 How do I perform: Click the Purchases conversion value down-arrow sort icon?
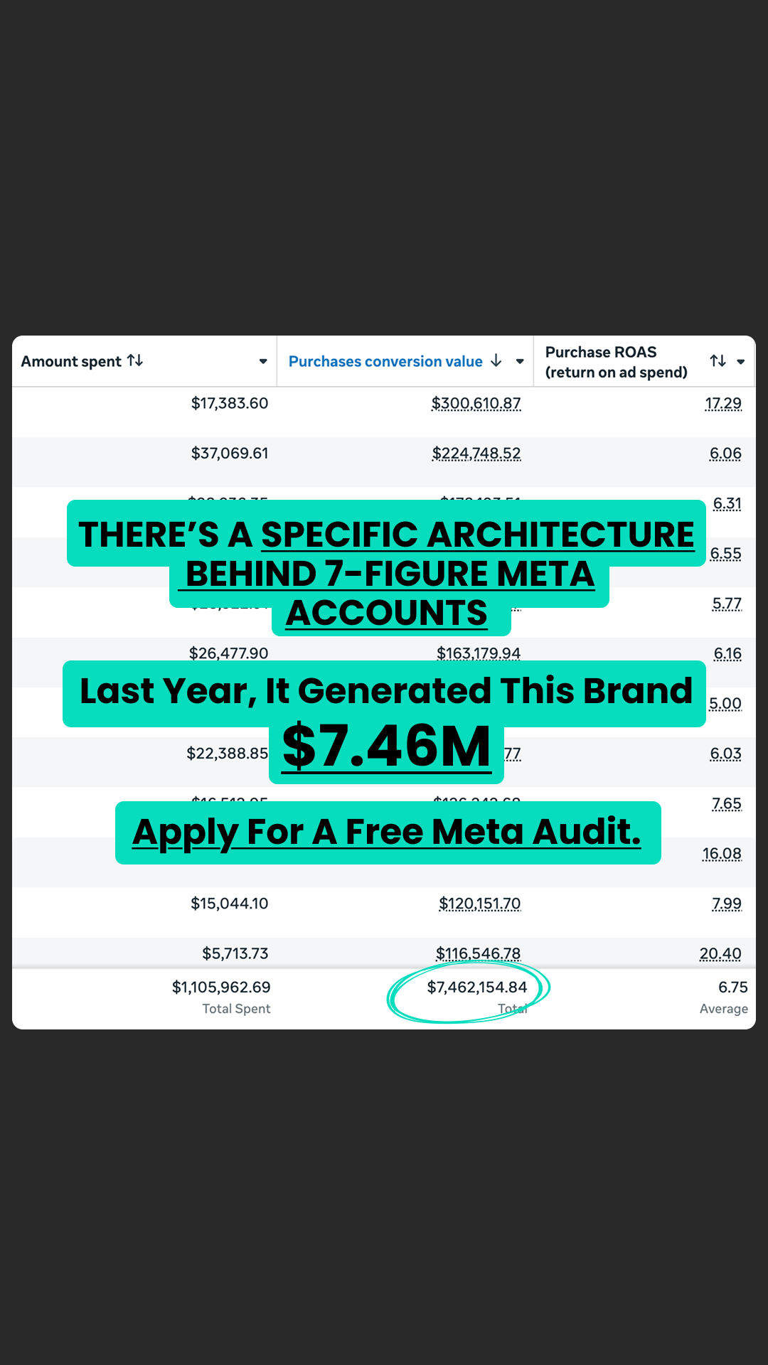pos(496,360)
